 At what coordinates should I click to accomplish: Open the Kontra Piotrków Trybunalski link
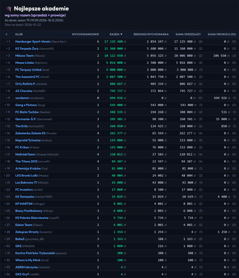[x=35, y=253]
